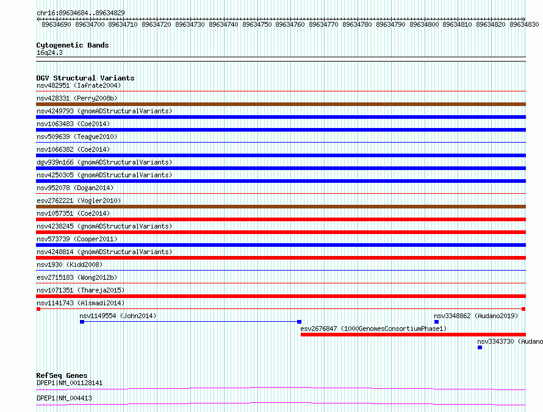Open variant nsv1066382 (Coe2014)
The width and height of the screenshot is (543, 412).
(73, 149)
